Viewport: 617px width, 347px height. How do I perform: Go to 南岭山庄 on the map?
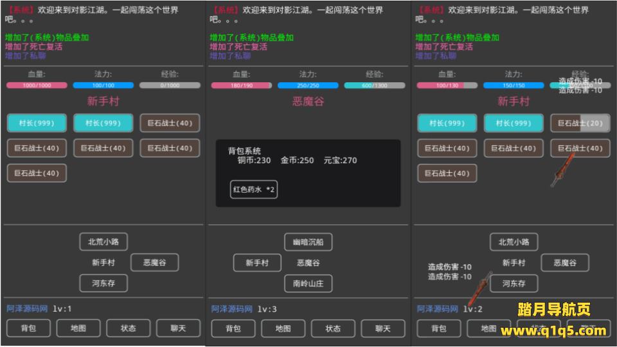pos(308,283)
